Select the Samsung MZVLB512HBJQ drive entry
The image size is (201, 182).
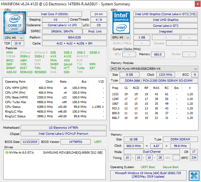pos(73,153)
